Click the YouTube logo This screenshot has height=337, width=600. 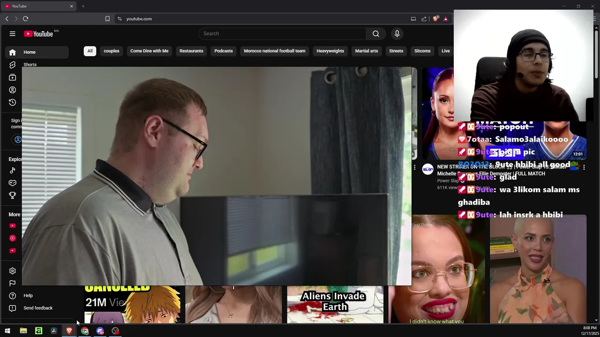point(38,34)
